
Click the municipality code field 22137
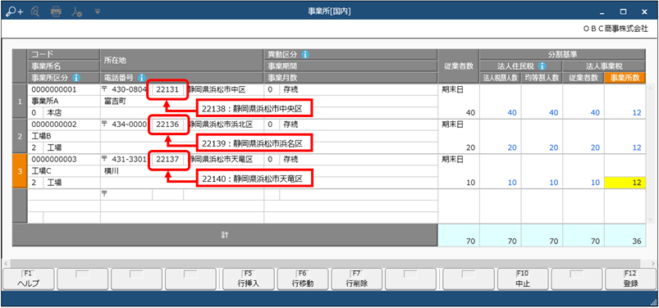coord(167,160)
